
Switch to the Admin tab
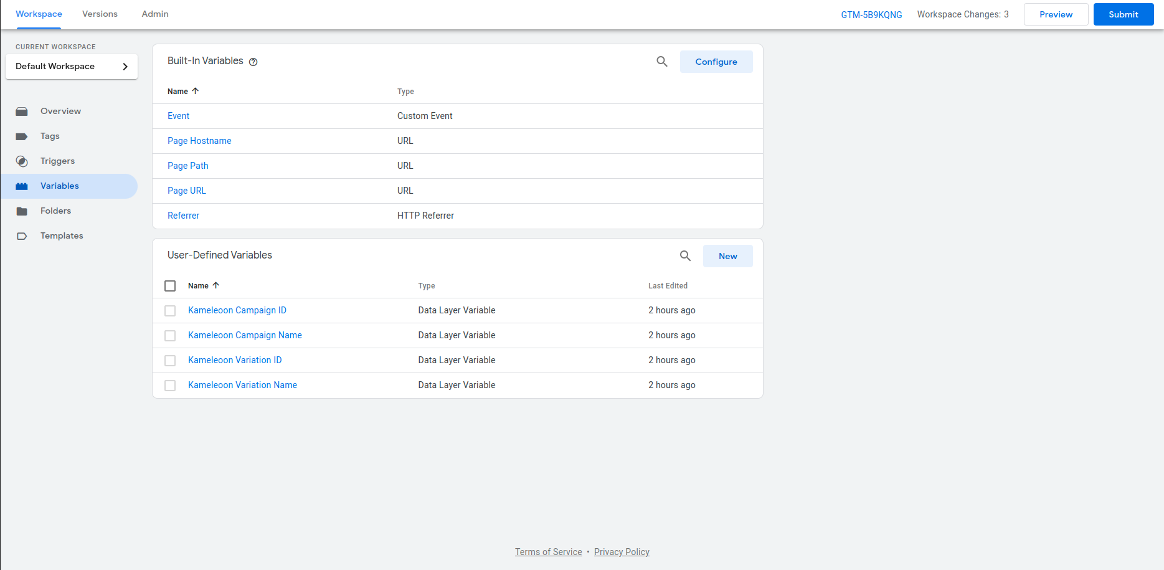tap(155, 14)
